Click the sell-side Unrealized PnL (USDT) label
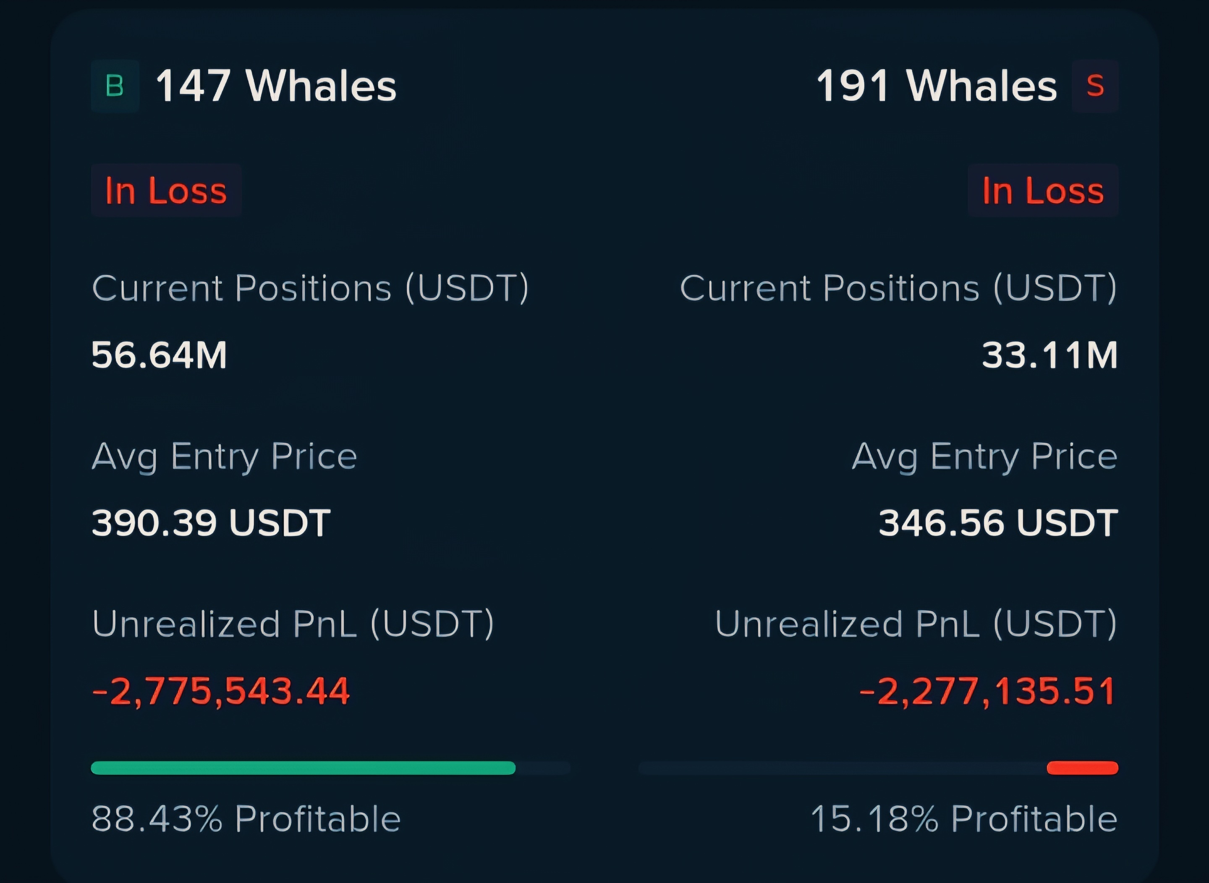 (916, 624)
